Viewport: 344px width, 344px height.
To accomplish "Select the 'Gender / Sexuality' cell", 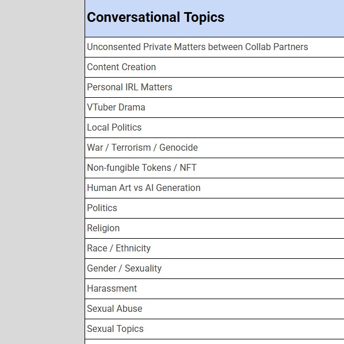I will pos(215,269).
